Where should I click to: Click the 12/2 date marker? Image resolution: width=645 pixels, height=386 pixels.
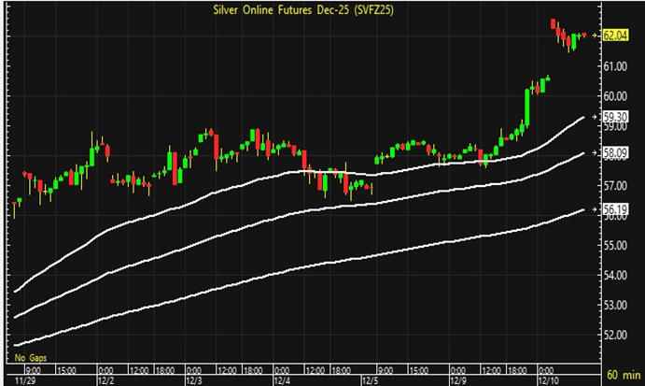pos(105,379)
